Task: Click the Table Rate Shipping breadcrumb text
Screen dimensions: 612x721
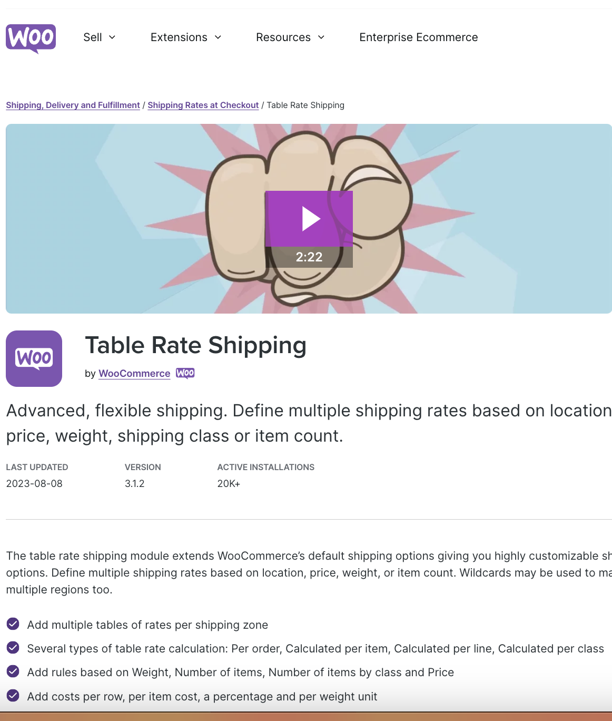Action: click(x=305, y=105)
